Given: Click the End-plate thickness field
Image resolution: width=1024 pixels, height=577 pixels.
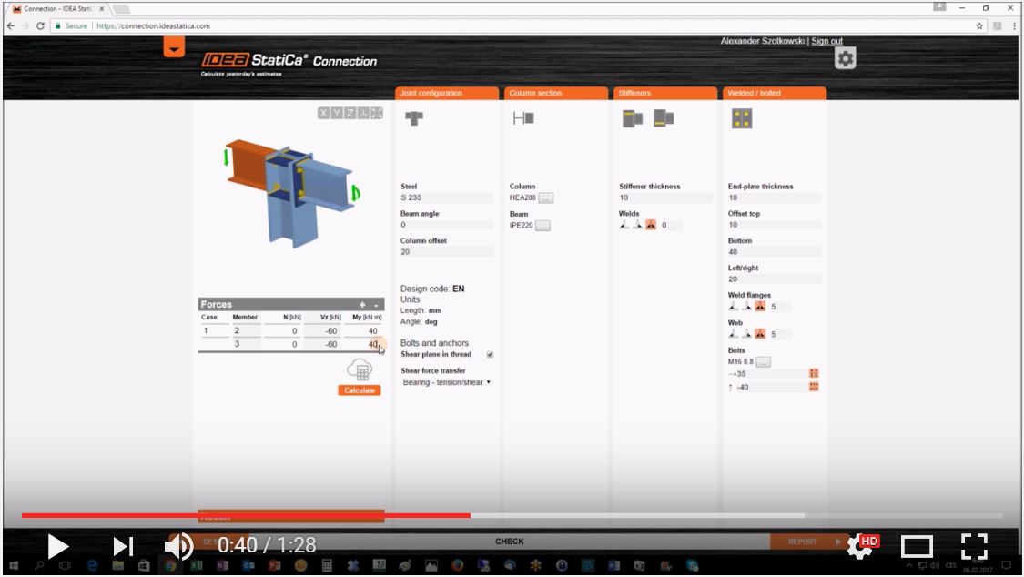Looking at the screenshot, I should click(x=775, y=197).
